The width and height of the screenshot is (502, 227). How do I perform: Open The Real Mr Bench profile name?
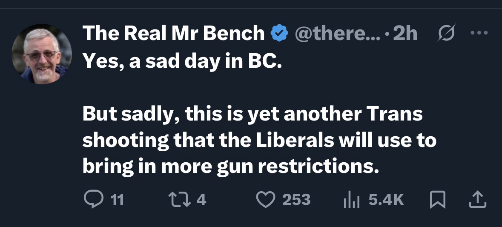coord(173,33)
